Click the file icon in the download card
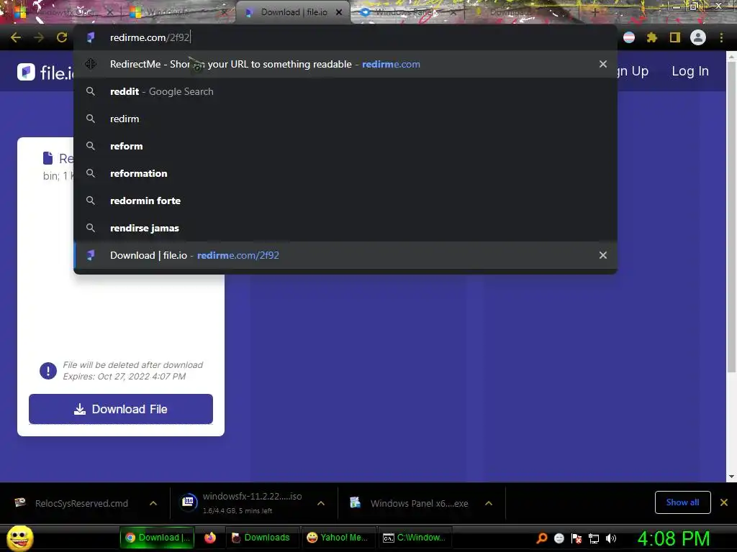 pyautogui.click(x=48, y=157)
